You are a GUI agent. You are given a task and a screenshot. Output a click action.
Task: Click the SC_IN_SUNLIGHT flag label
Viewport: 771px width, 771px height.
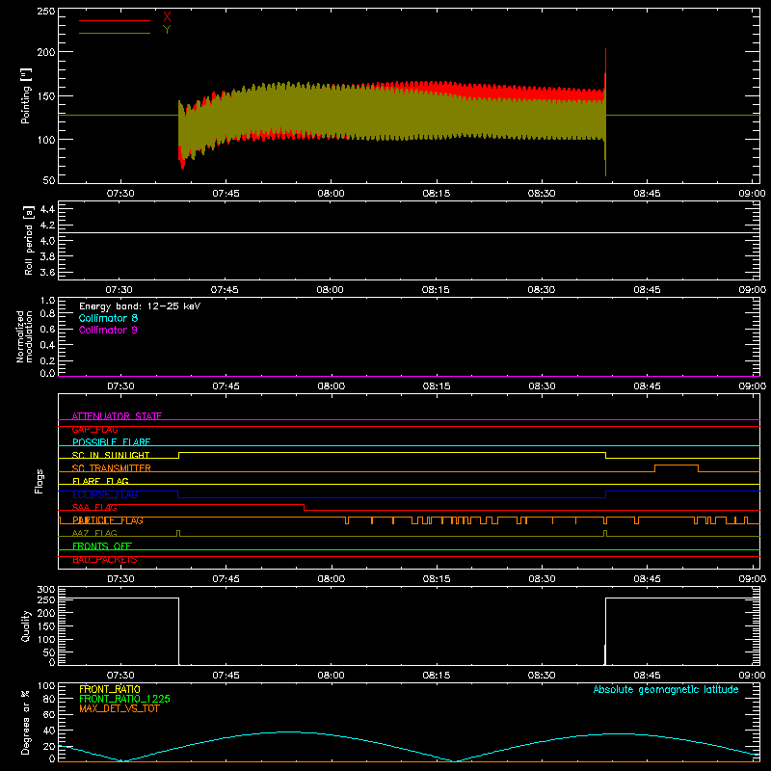pyautogui.click(x=111, y=455)
